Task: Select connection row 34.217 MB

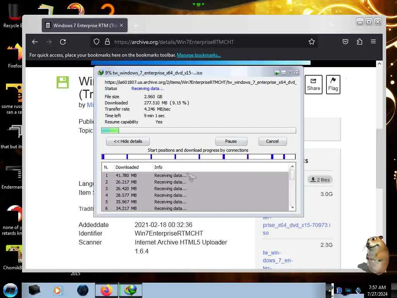Action: point(195,208)
